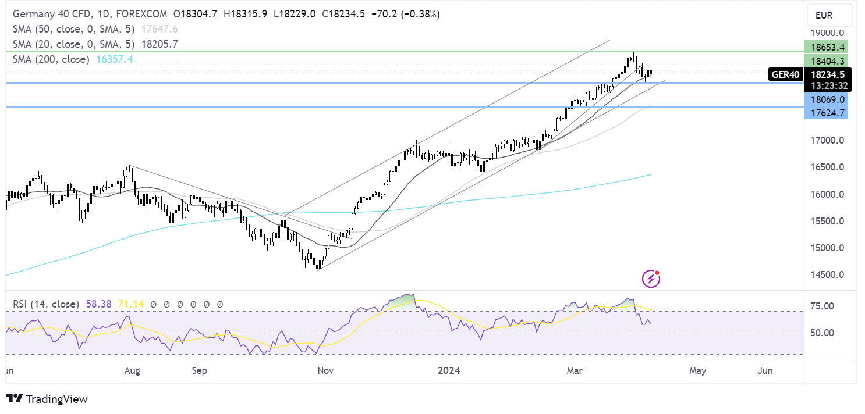The height and width of the screenshot is (414, 865).
Task: Click the 17647.6 SMA 50 value
Action: (x=159, y=29)
